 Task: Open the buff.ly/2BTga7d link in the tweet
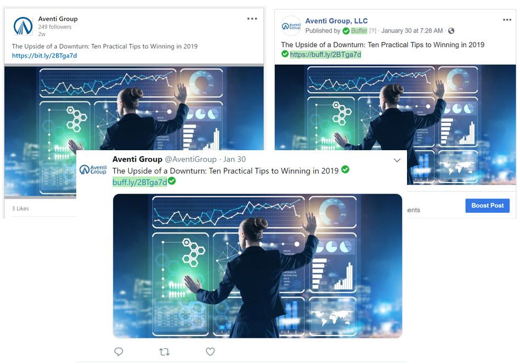140,182
